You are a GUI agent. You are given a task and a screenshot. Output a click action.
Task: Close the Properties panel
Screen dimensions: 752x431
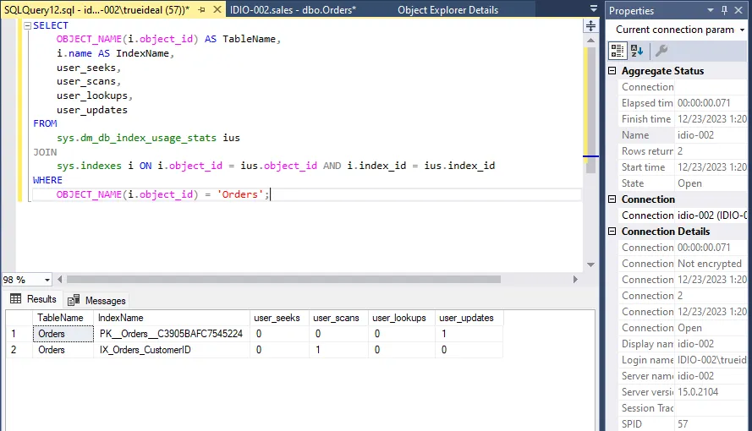740,10
